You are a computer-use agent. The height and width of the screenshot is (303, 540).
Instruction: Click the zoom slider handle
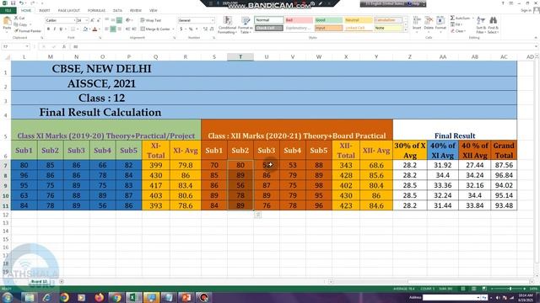point(510,289)
